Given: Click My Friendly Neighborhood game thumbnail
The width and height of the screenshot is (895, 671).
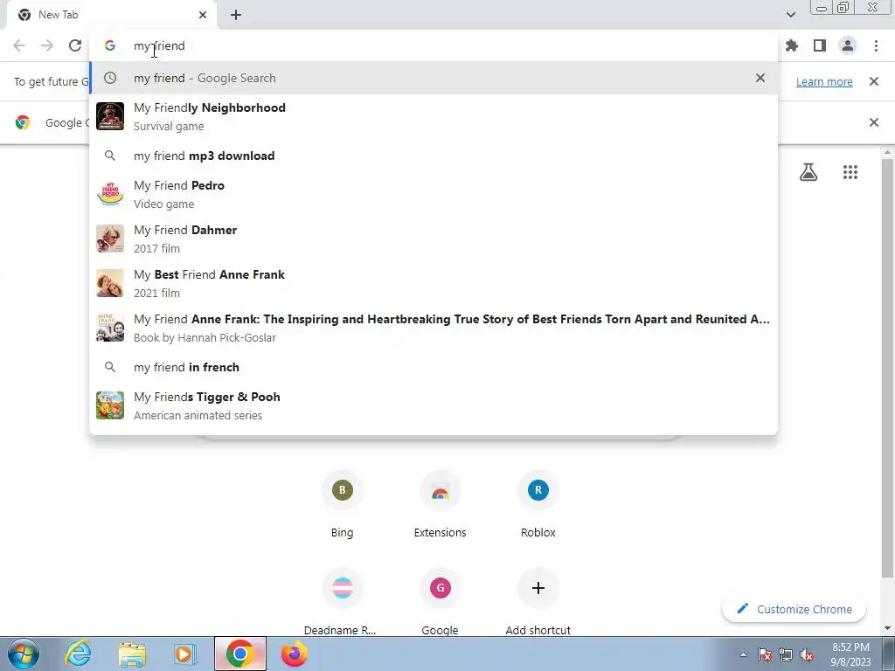Looking at the screenshot, I should point(110,116).
